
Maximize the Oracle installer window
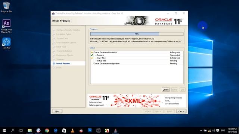pos(176,13)
